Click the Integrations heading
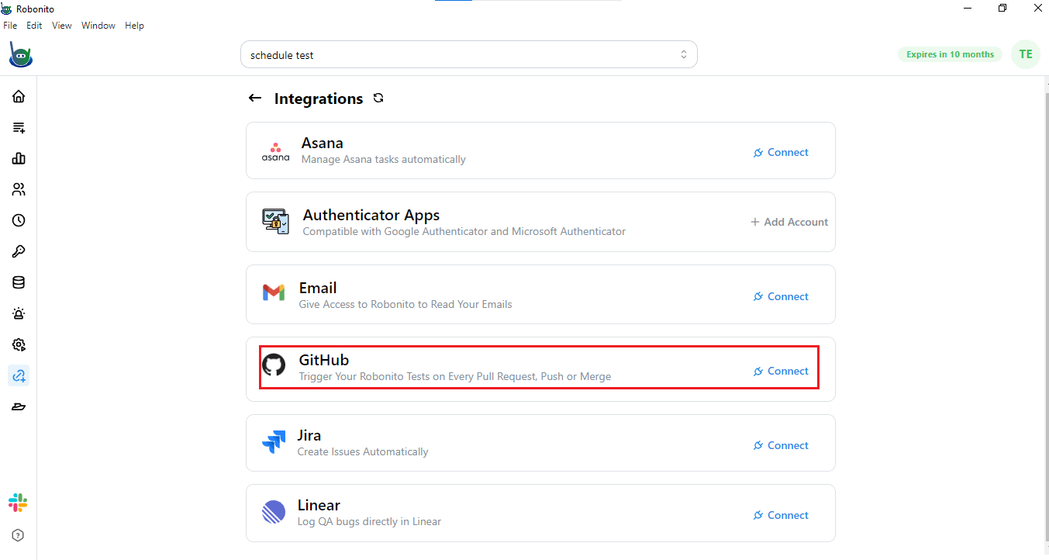This screenshot has width=1049, height=560. 319,99
